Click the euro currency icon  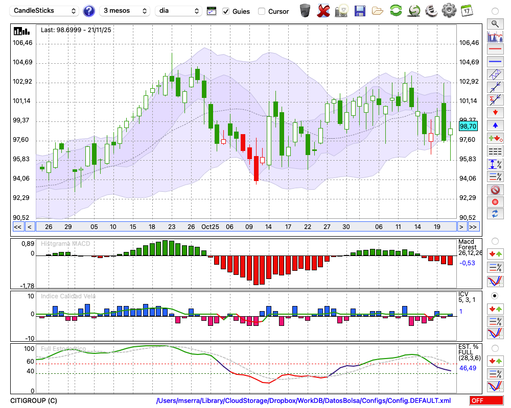pos(431,10)
